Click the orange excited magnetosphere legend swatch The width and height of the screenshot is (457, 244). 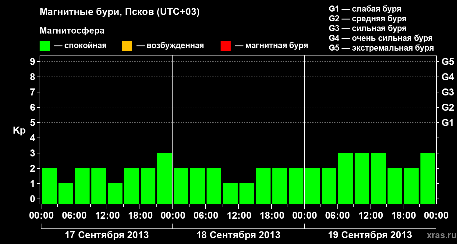127,46
